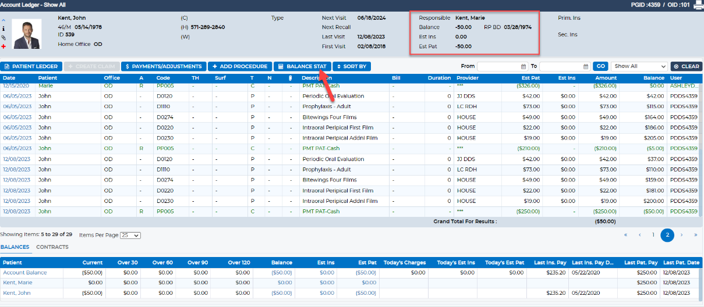The width and height of the screenshot is (704, 307).
Task: Open the Kent, Marie balance link
Action: 17,283
